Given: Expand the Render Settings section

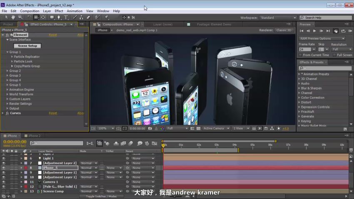Looking at the screenshot, I should pyautogui.click(x=7, y=104).
